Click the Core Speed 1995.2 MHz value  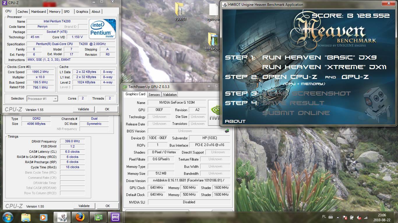[40, 72]
